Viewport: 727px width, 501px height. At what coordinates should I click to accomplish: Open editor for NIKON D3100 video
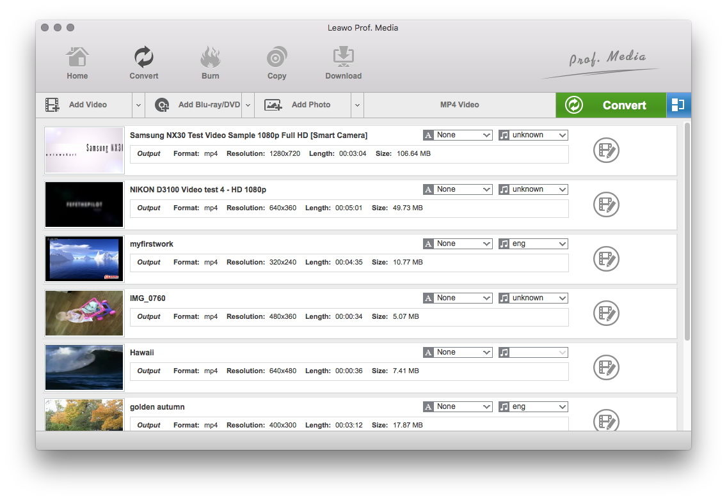click(605, 205)
